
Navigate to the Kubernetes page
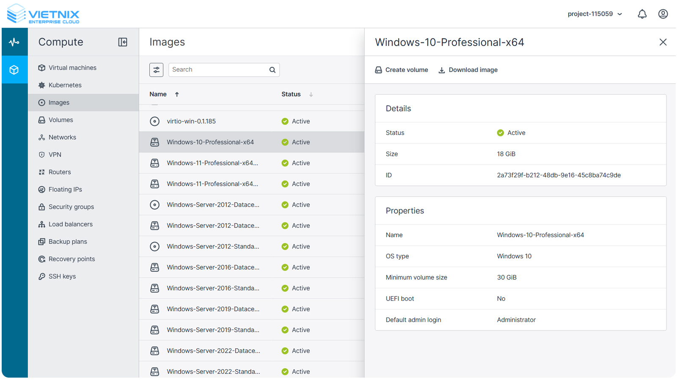[65, 85]
